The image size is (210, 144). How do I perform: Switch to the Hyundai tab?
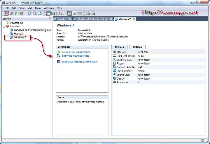tap(61, 19)
